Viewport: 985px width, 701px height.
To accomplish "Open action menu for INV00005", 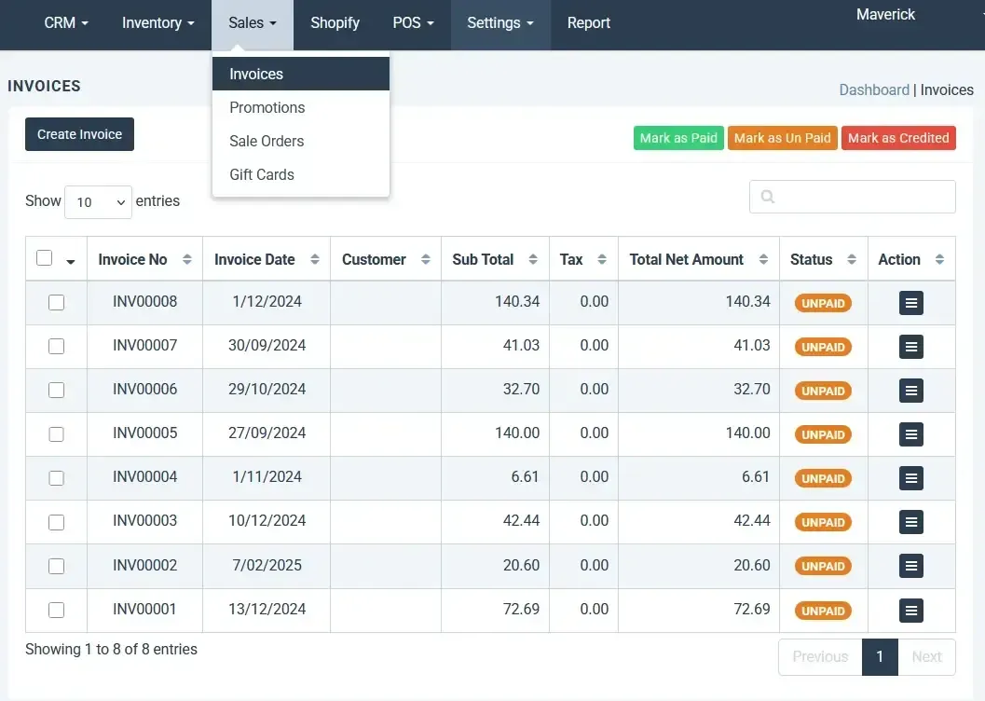I will click(x=910, y=434).
